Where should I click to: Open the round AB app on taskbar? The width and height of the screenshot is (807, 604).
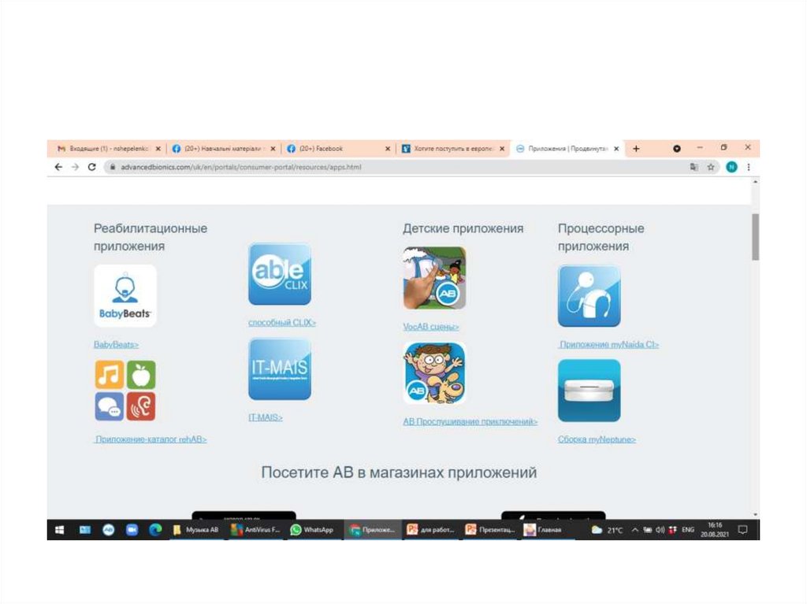coord(108,530)
